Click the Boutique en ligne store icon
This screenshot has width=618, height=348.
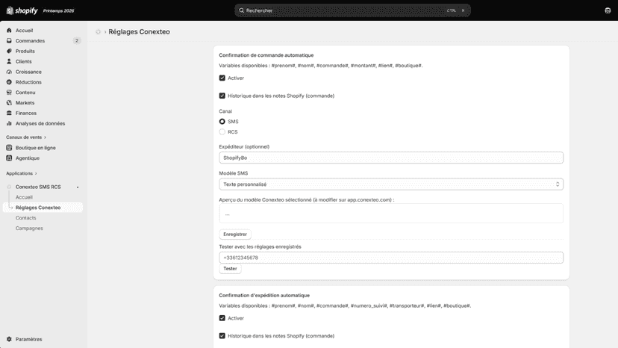point(9,148)
